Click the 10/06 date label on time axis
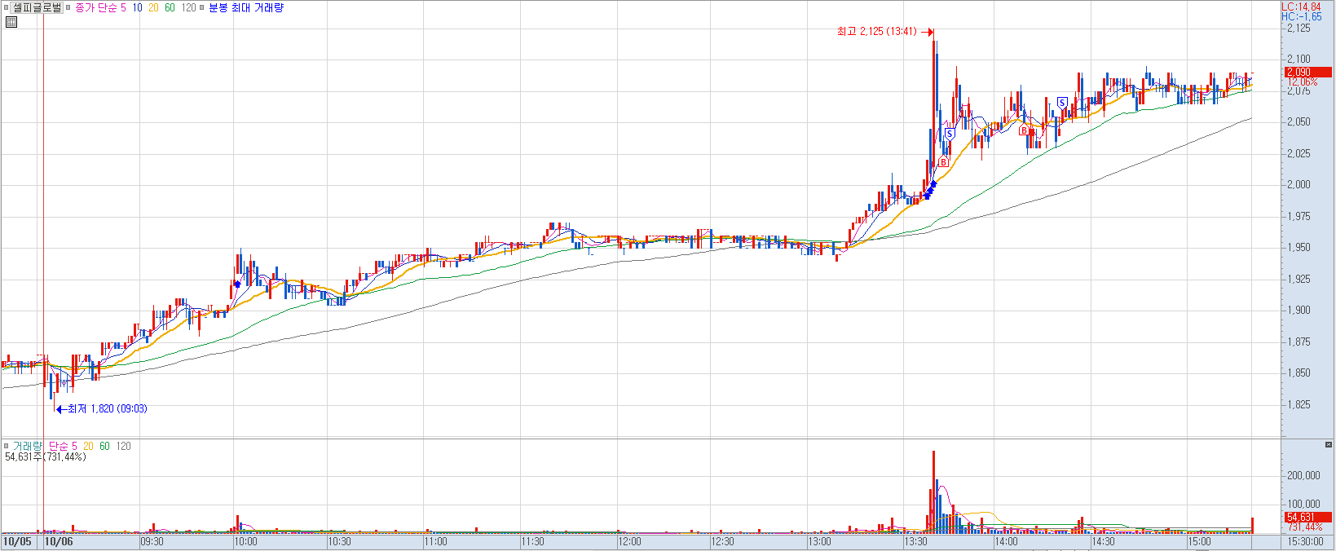 point(59,541)
